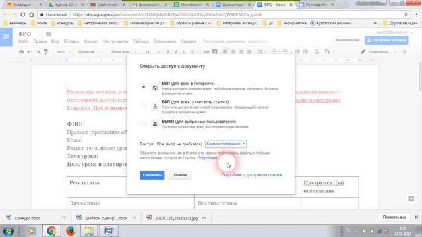Viewport: 422px width, 237px height.
Task: Click the browser Reload icon
Action: (x=23, y=14)
